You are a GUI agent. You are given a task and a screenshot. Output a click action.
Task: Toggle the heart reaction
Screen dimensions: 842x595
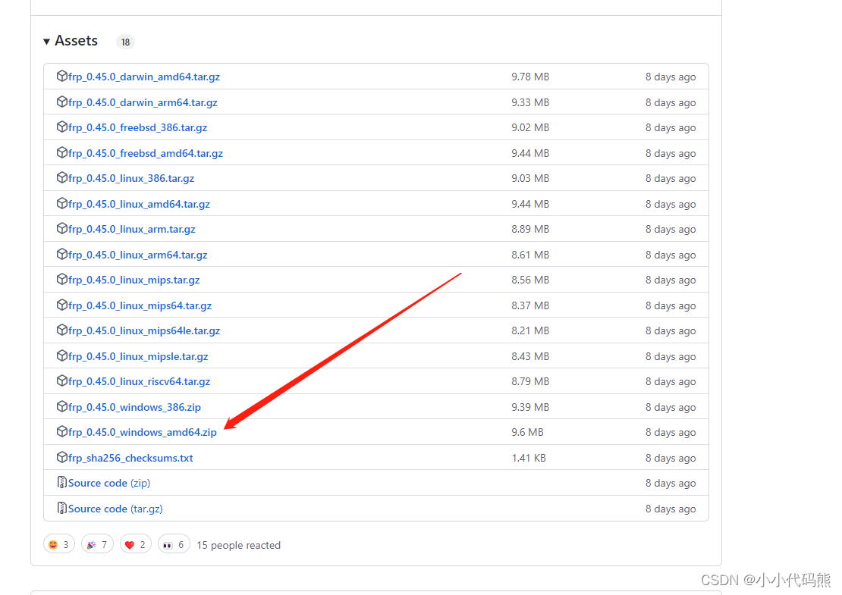pos(135,544)
